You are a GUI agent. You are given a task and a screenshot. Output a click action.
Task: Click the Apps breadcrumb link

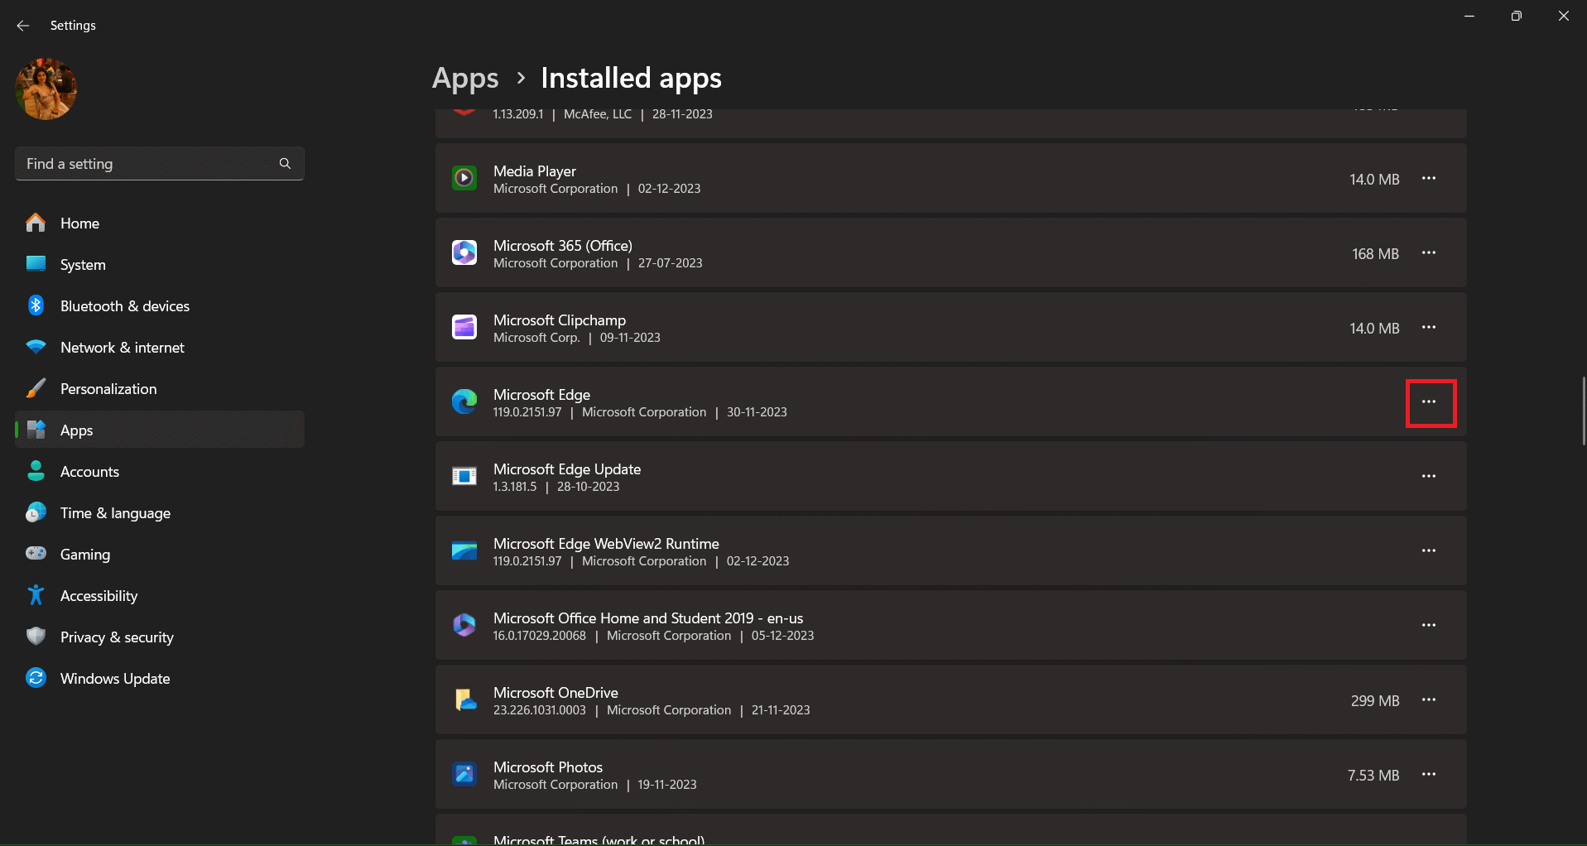[465, 79]
